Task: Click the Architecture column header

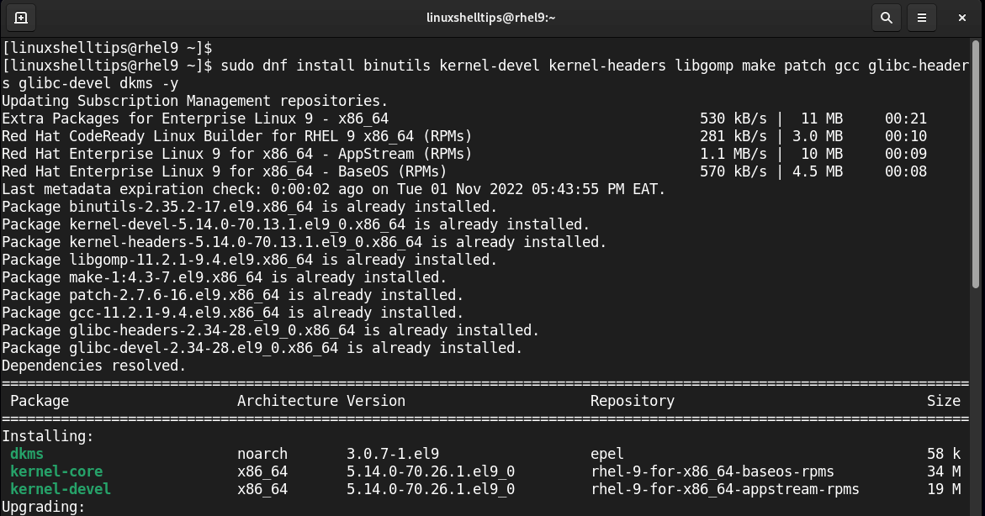Action: (287, 401)
